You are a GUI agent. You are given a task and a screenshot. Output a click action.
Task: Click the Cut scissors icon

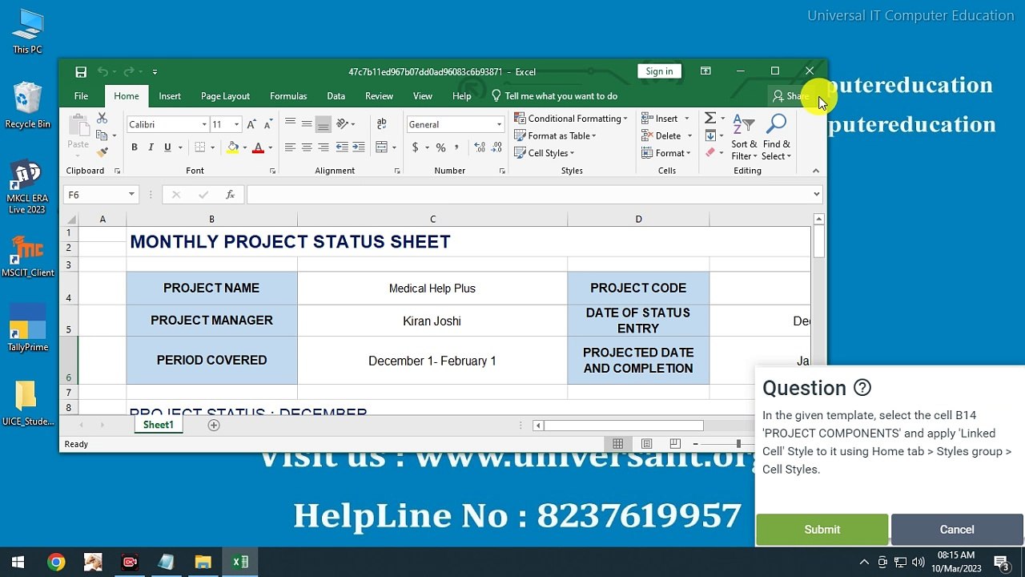point(102,119)
